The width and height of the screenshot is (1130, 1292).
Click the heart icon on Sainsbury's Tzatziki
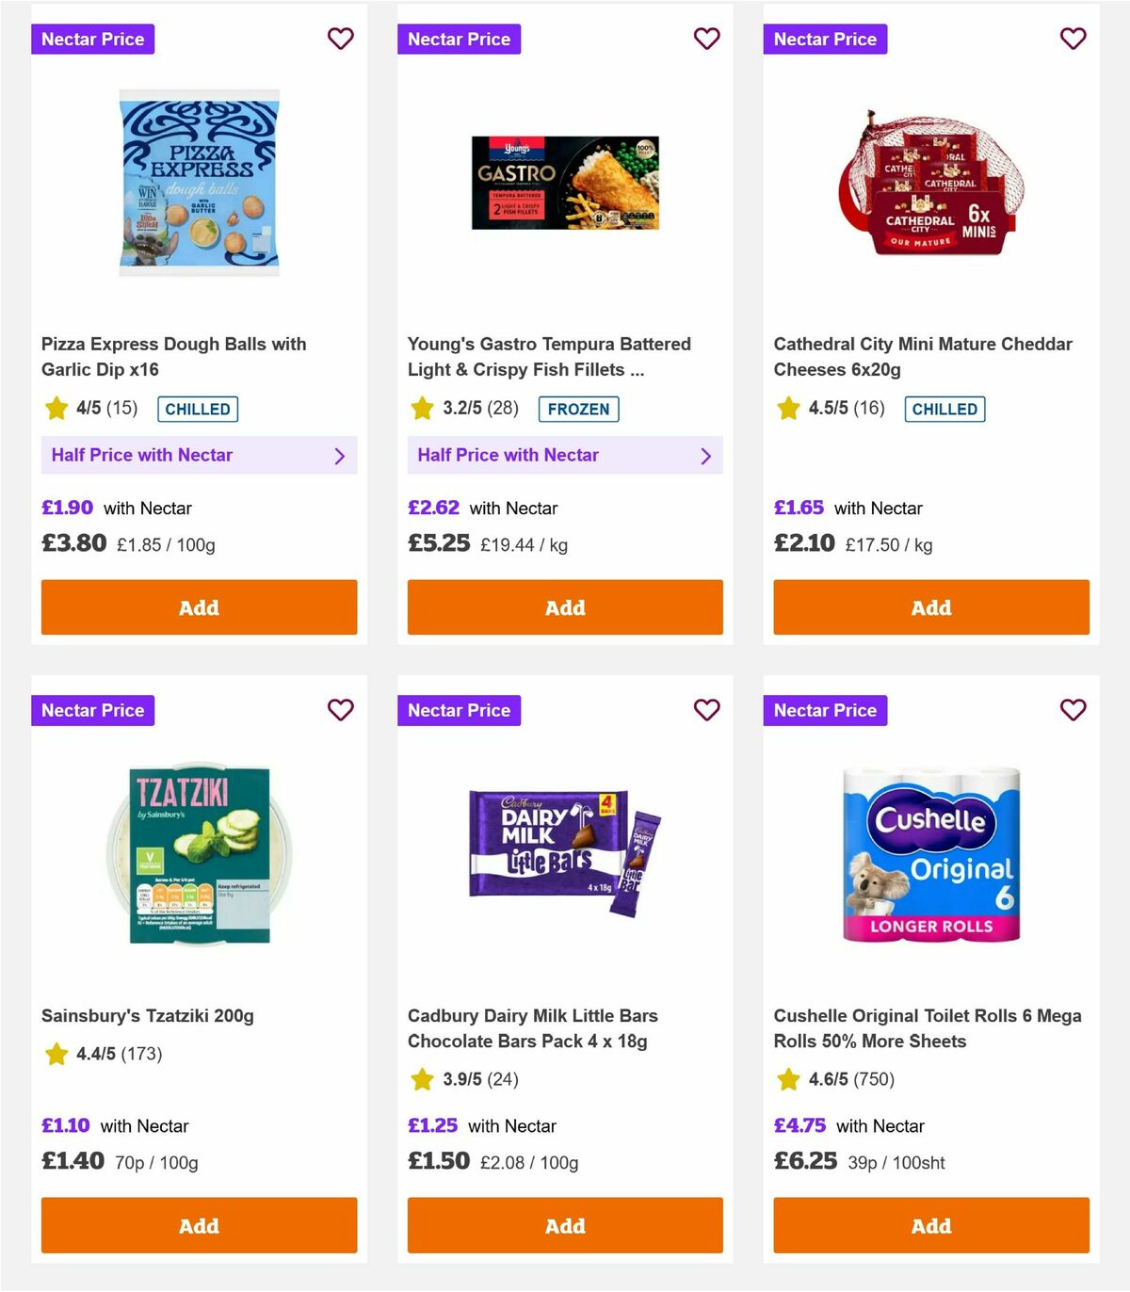[x=340, y=710]
